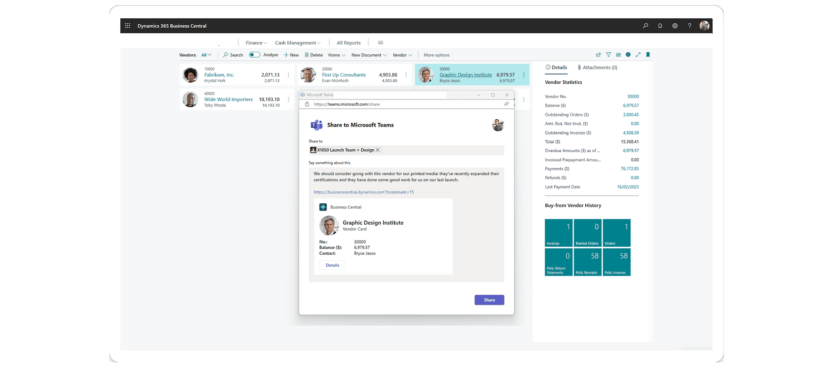
Task: Toggle the FactBox info icon
Action: click(628, 55)
